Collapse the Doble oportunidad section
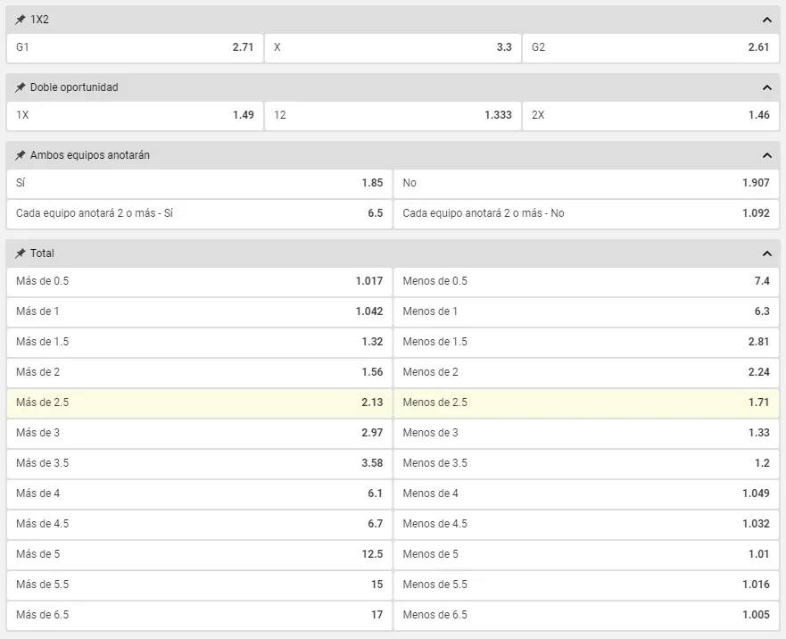786x639 pixels. pyautogui.click(x=766, y=87)
